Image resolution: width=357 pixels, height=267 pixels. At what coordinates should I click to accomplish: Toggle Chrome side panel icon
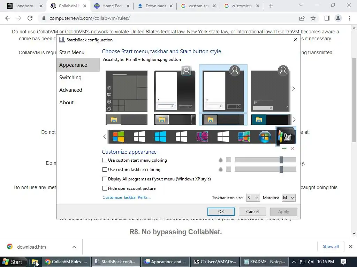327,18
